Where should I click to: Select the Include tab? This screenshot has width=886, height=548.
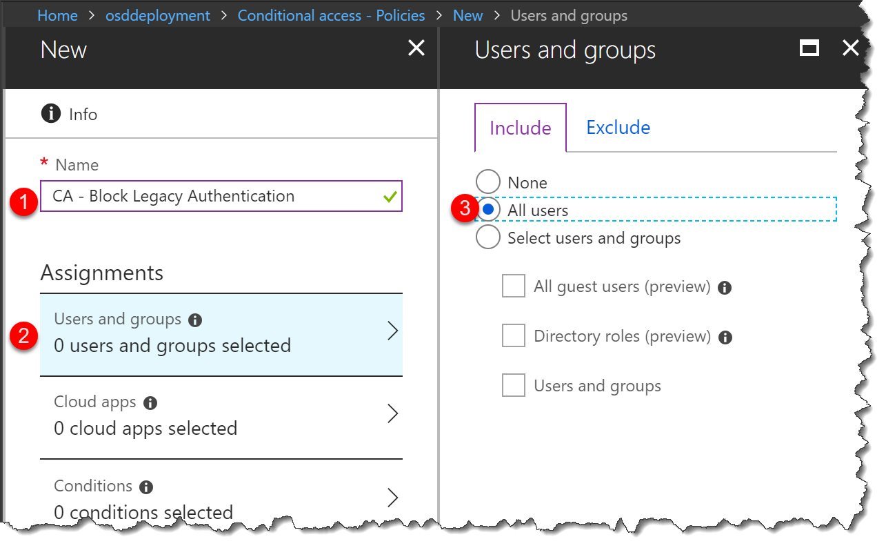[x=519, y=127]
